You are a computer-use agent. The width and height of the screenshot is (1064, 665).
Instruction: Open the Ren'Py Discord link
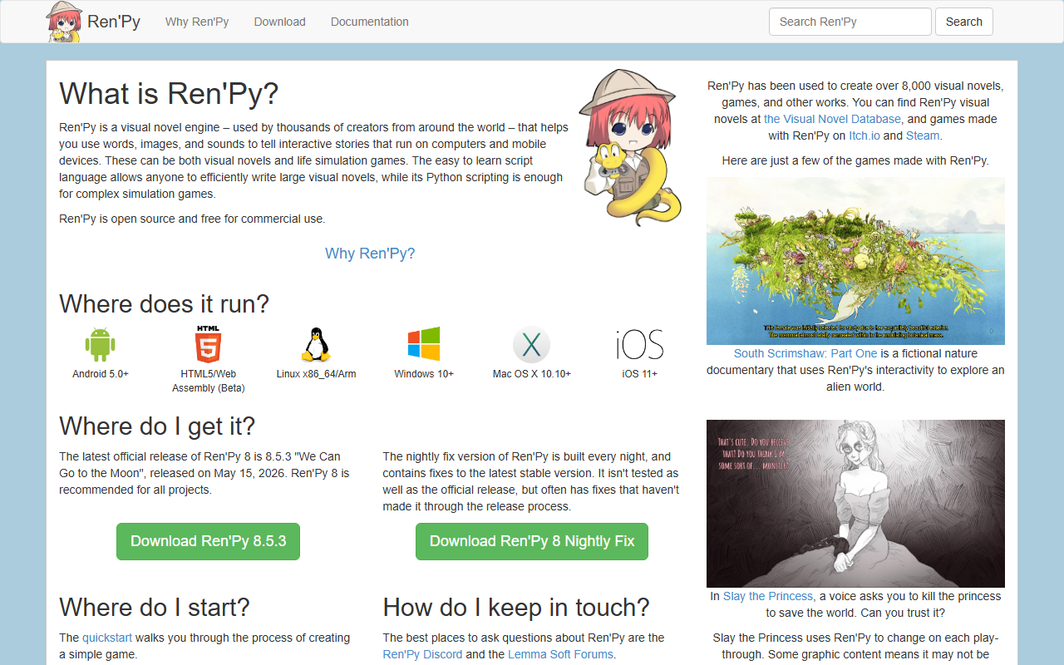pos(422,654)
